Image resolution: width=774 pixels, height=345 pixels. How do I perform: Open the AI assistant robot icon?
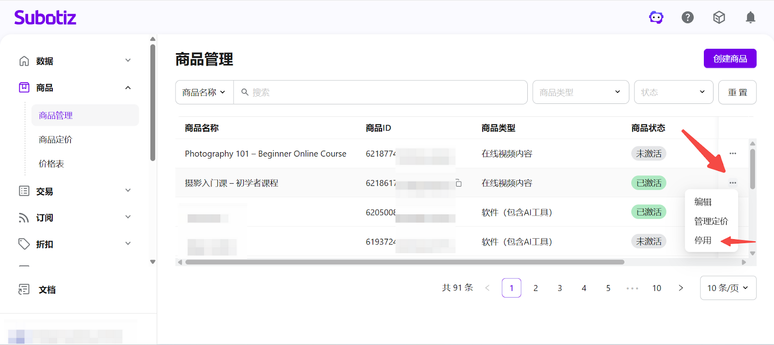tap(656, 18)
